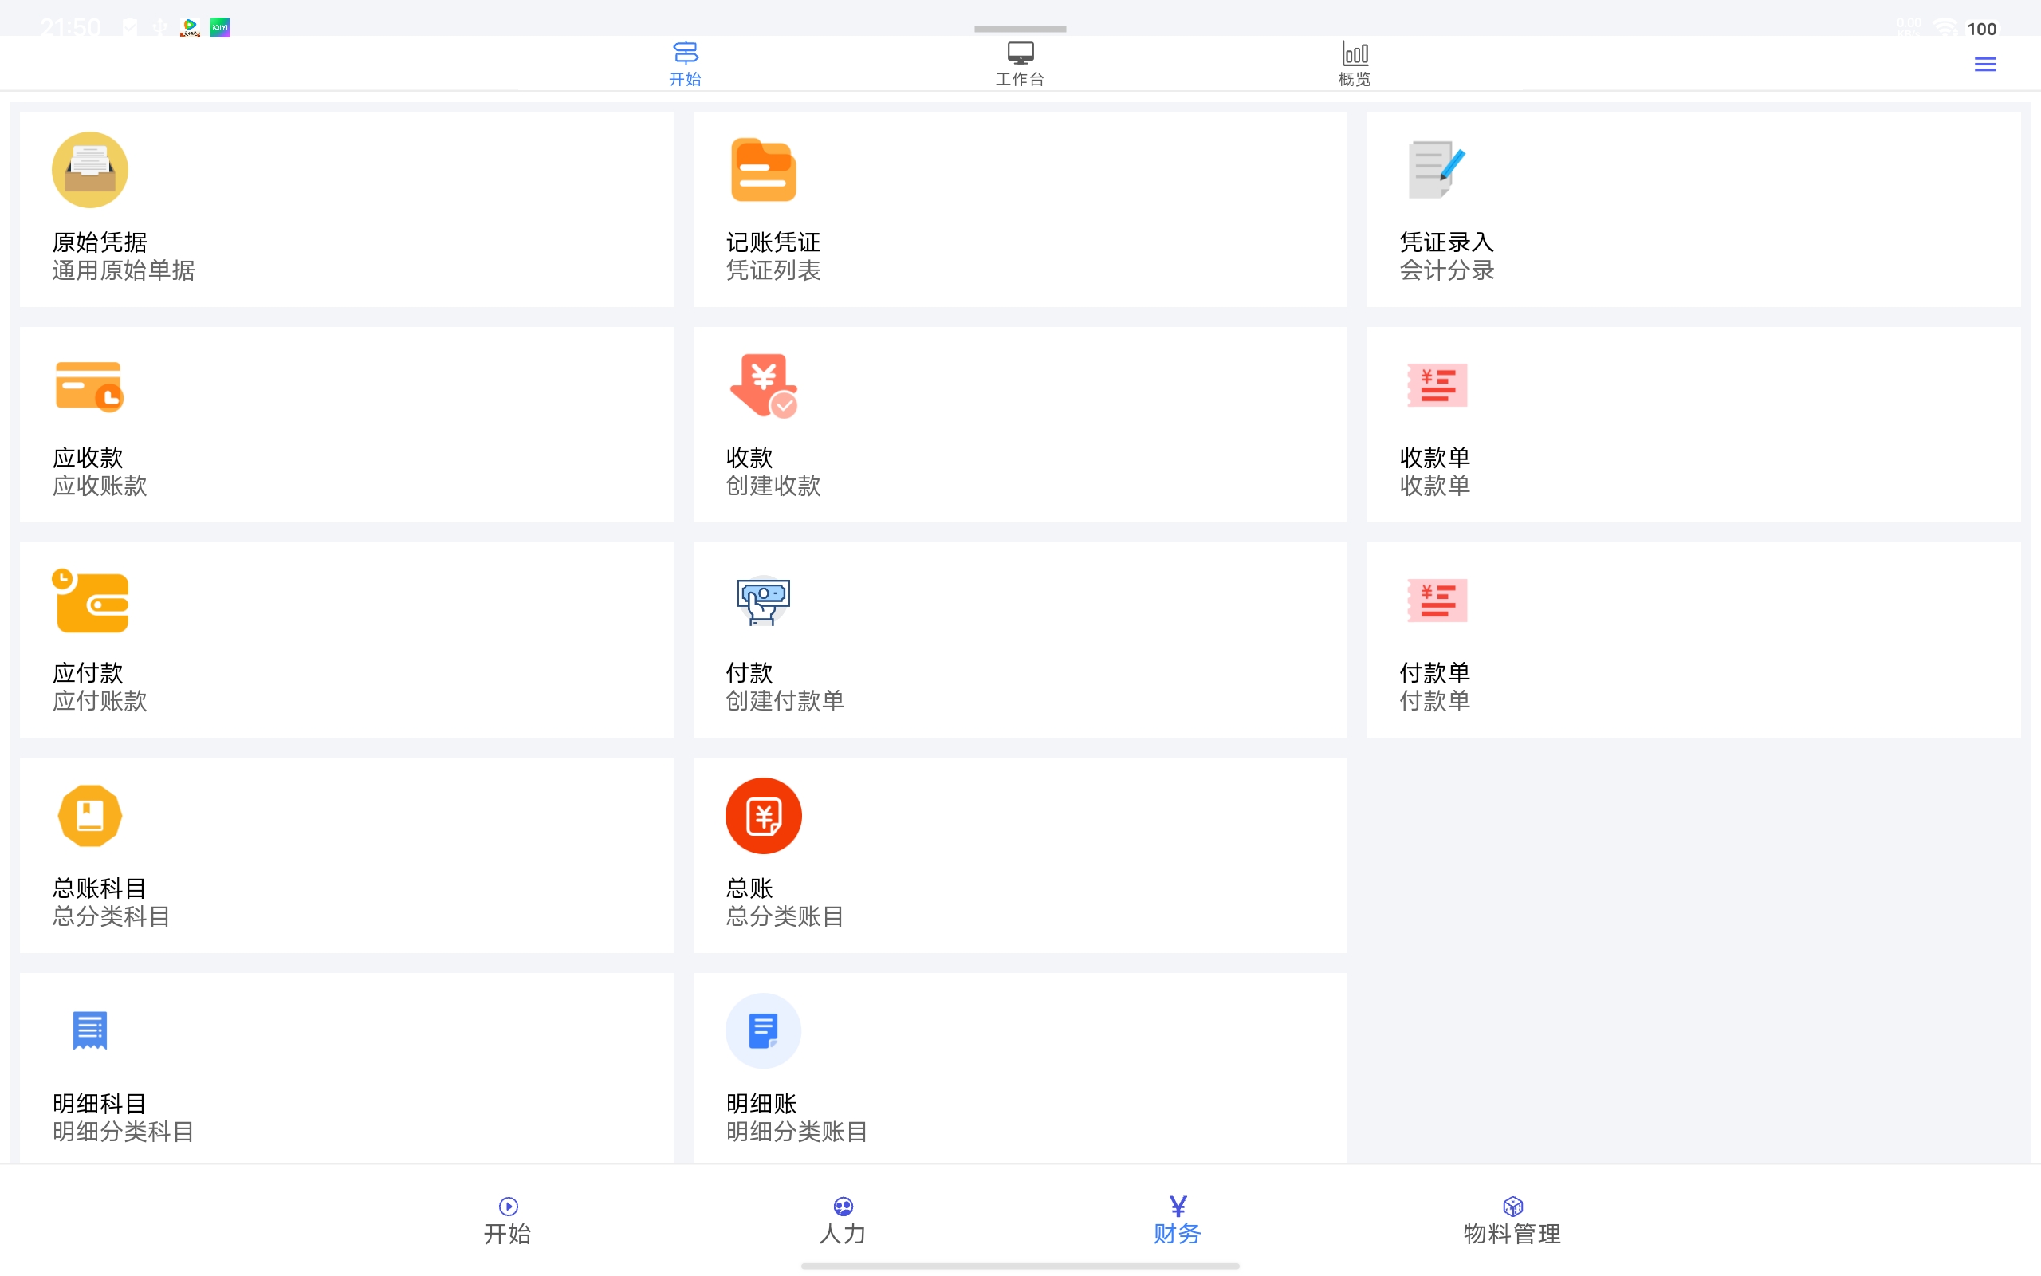Open the 明细科目 blue receipt icon
The image size is (2041, 1276).
[89, 1030]
